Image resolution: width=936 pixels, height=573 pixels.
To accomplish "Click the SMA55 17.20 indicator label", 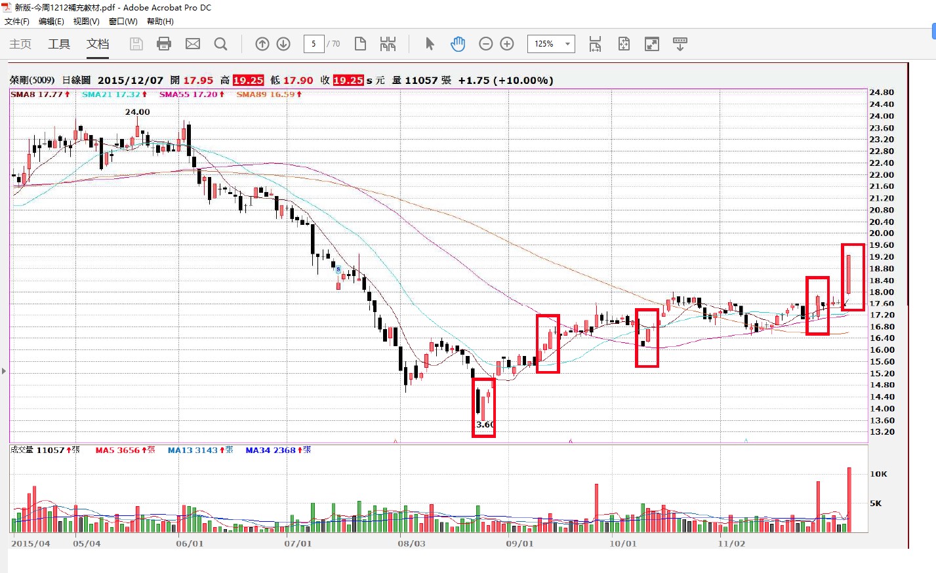I will click(192, 94).
